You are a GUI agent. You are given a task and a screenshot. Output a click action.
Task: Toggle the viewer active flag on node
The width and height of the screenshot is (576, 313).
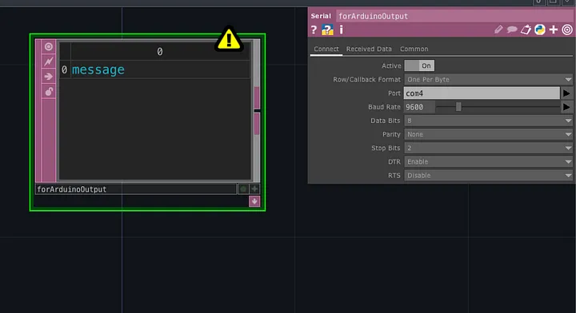point(49,46)
